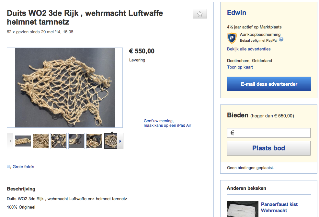
Task: Focus the euro bid input field
Action: [268, 133]
